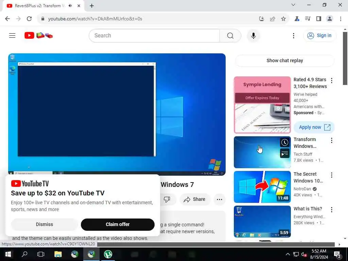The height and width of the screenshot is (261, 348).
Task: Click the install app icon in address bar
Action: click(x=261, y=19)
